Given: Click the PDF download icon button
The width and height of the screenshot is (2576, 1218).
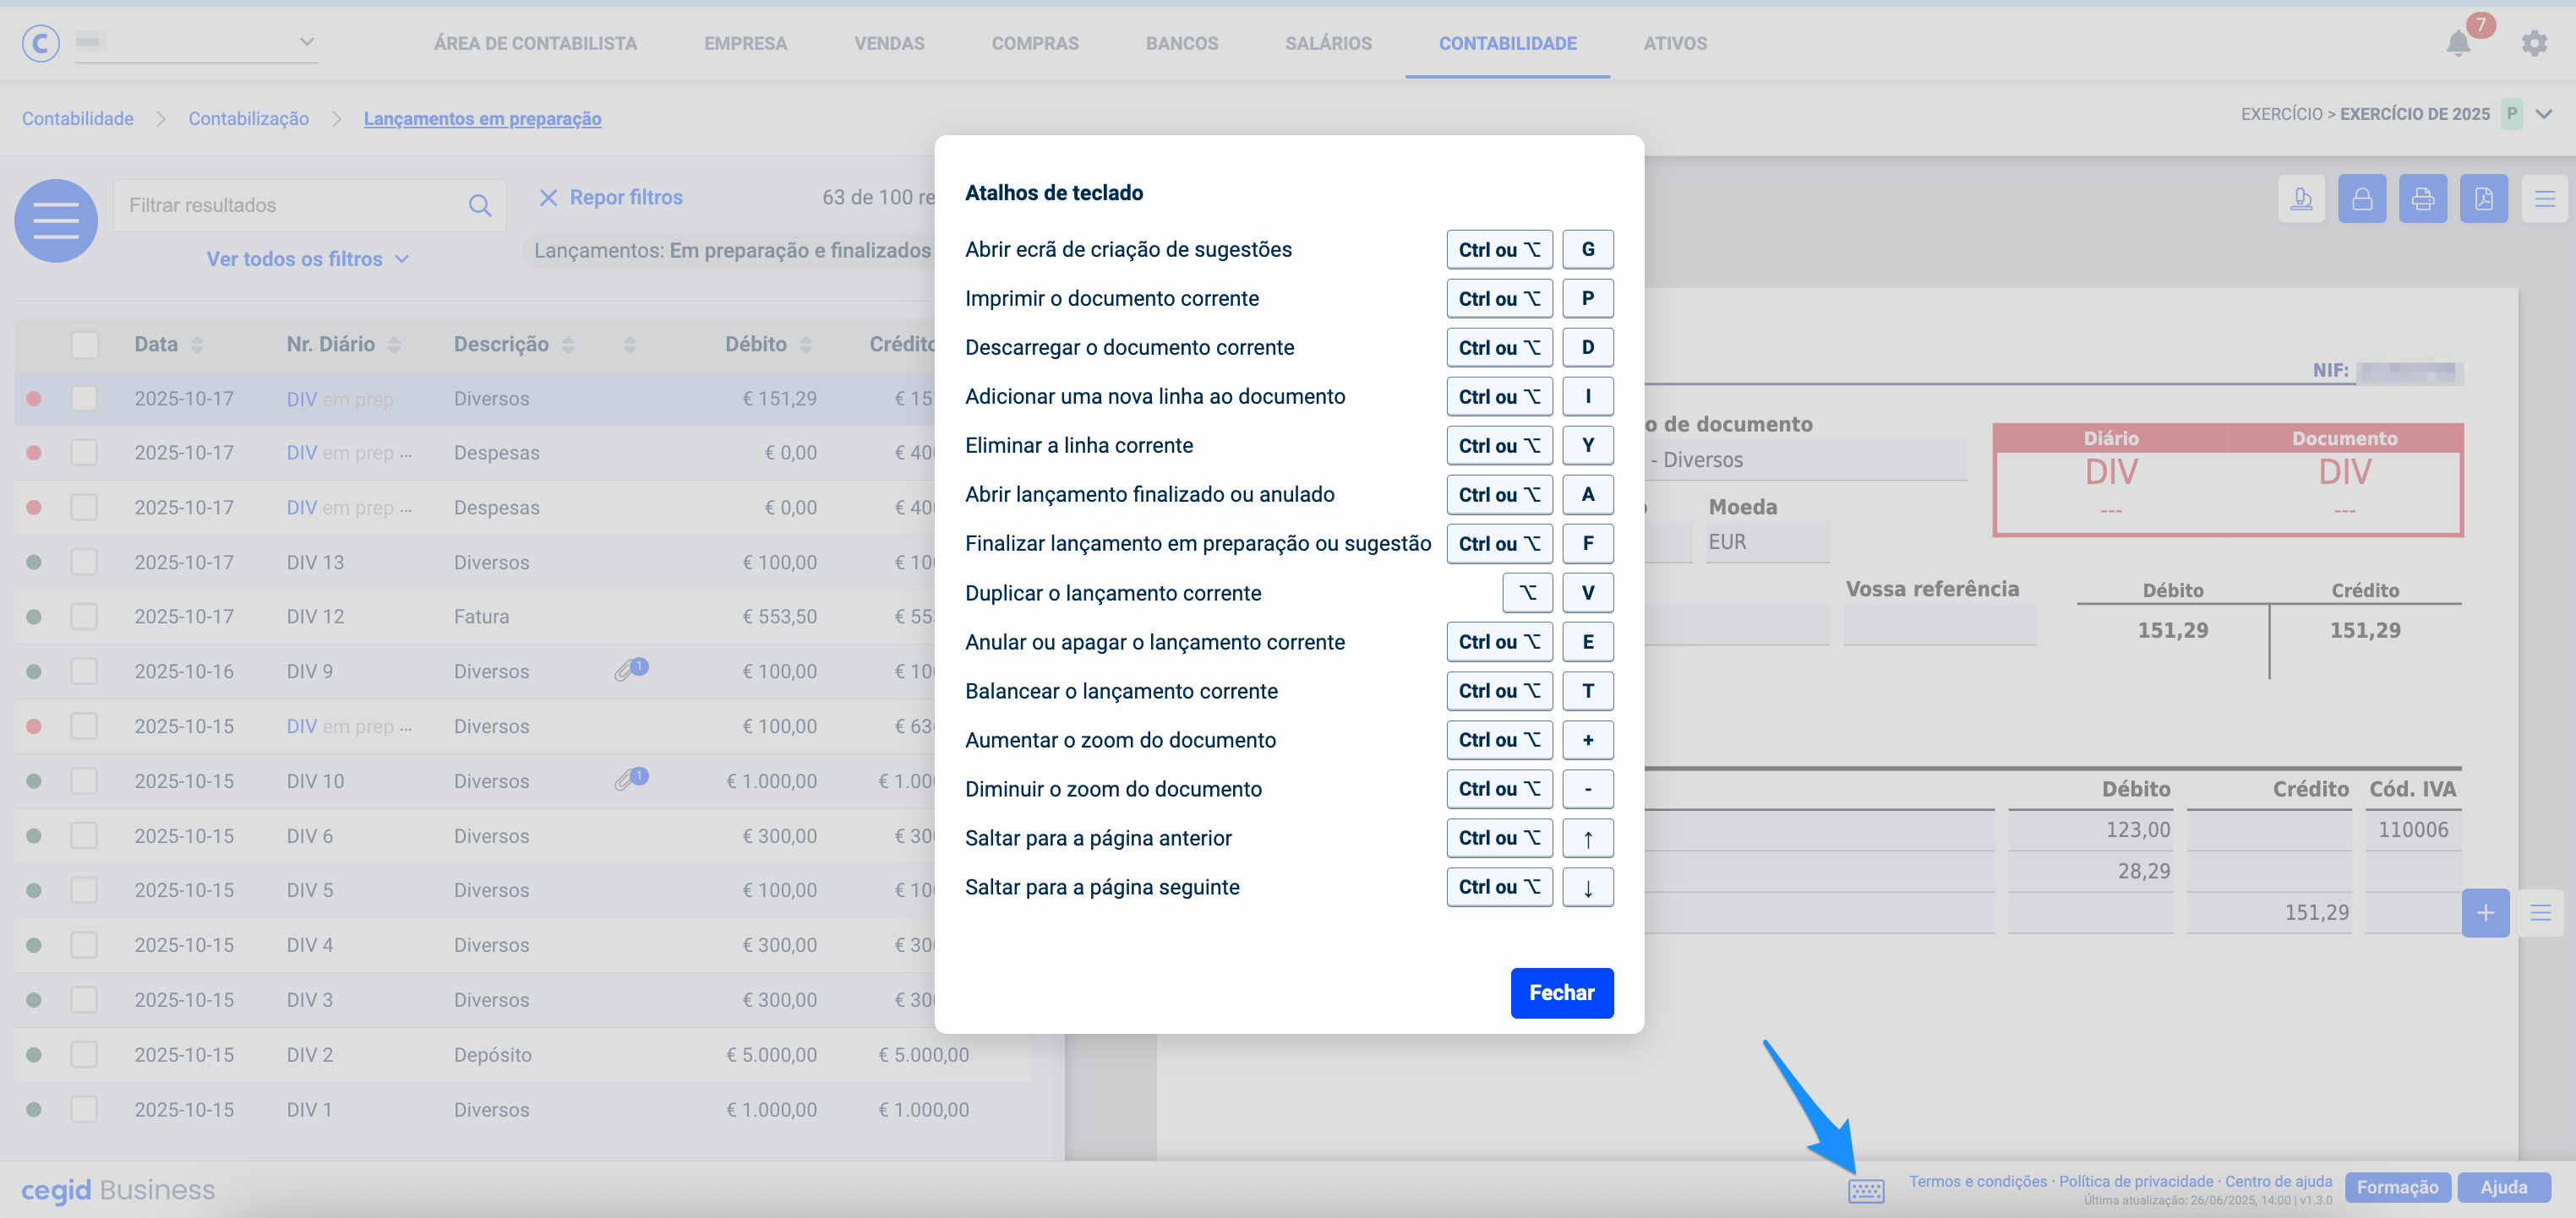Looking at the screenshot, I should [2483, 198].
